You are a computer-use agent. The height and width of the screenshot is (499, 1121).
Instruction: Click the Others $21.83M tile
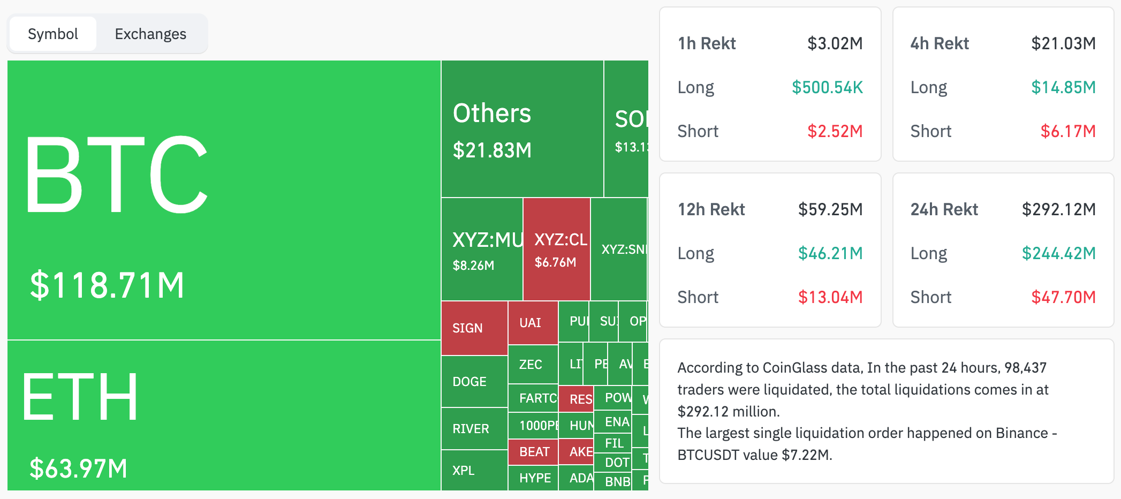[x=522, y=129]
